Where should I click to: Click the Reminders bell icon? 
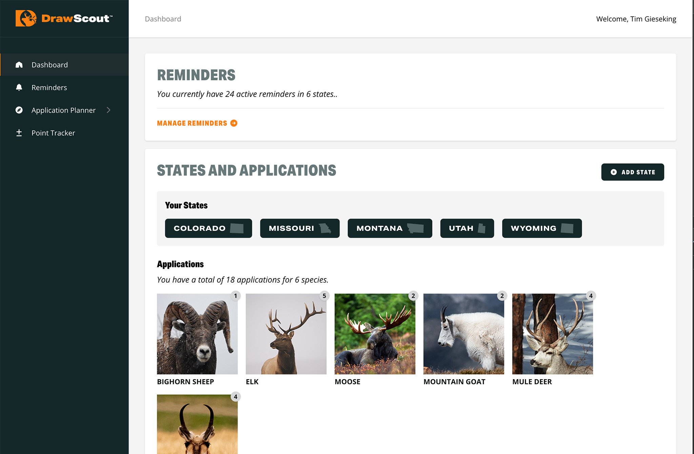click(x=19, y=87)
